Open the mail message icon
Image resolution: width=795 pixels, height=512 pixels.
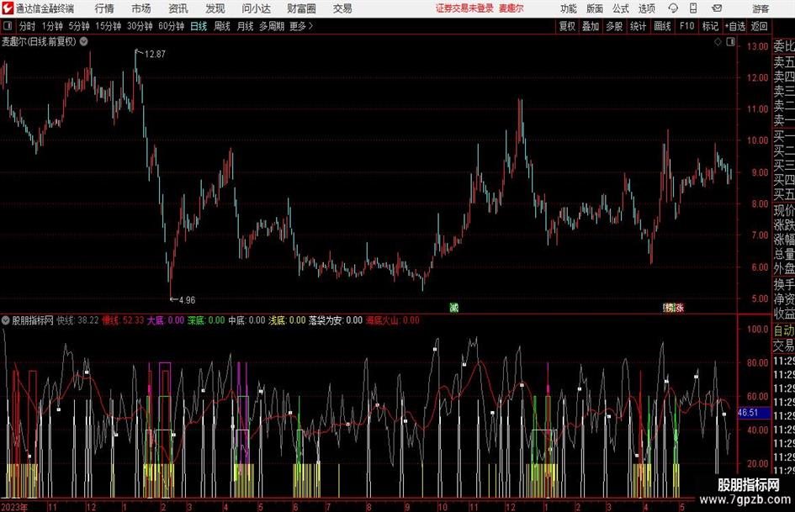[x=717, y=8]
